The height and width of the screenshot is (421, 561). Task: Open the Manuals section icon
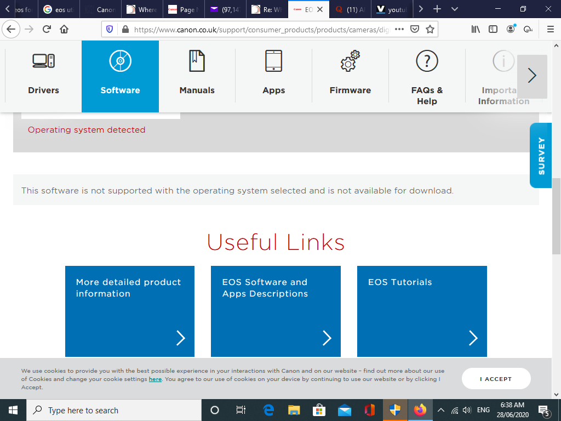pyautogui.click(x=197, y=61)
